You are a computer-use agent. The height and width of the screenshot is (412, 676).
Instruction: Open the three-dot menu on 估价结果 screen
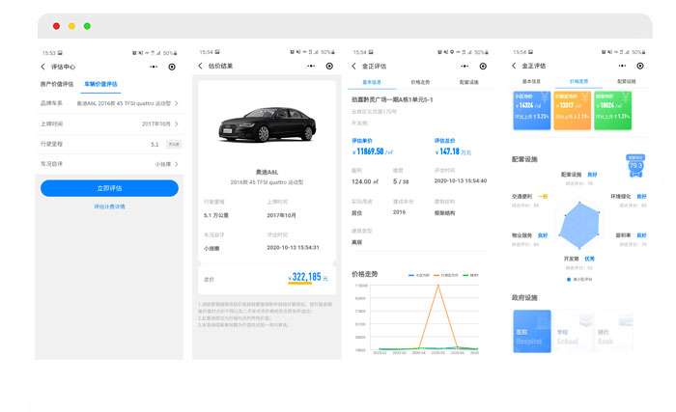coord(311,66)
